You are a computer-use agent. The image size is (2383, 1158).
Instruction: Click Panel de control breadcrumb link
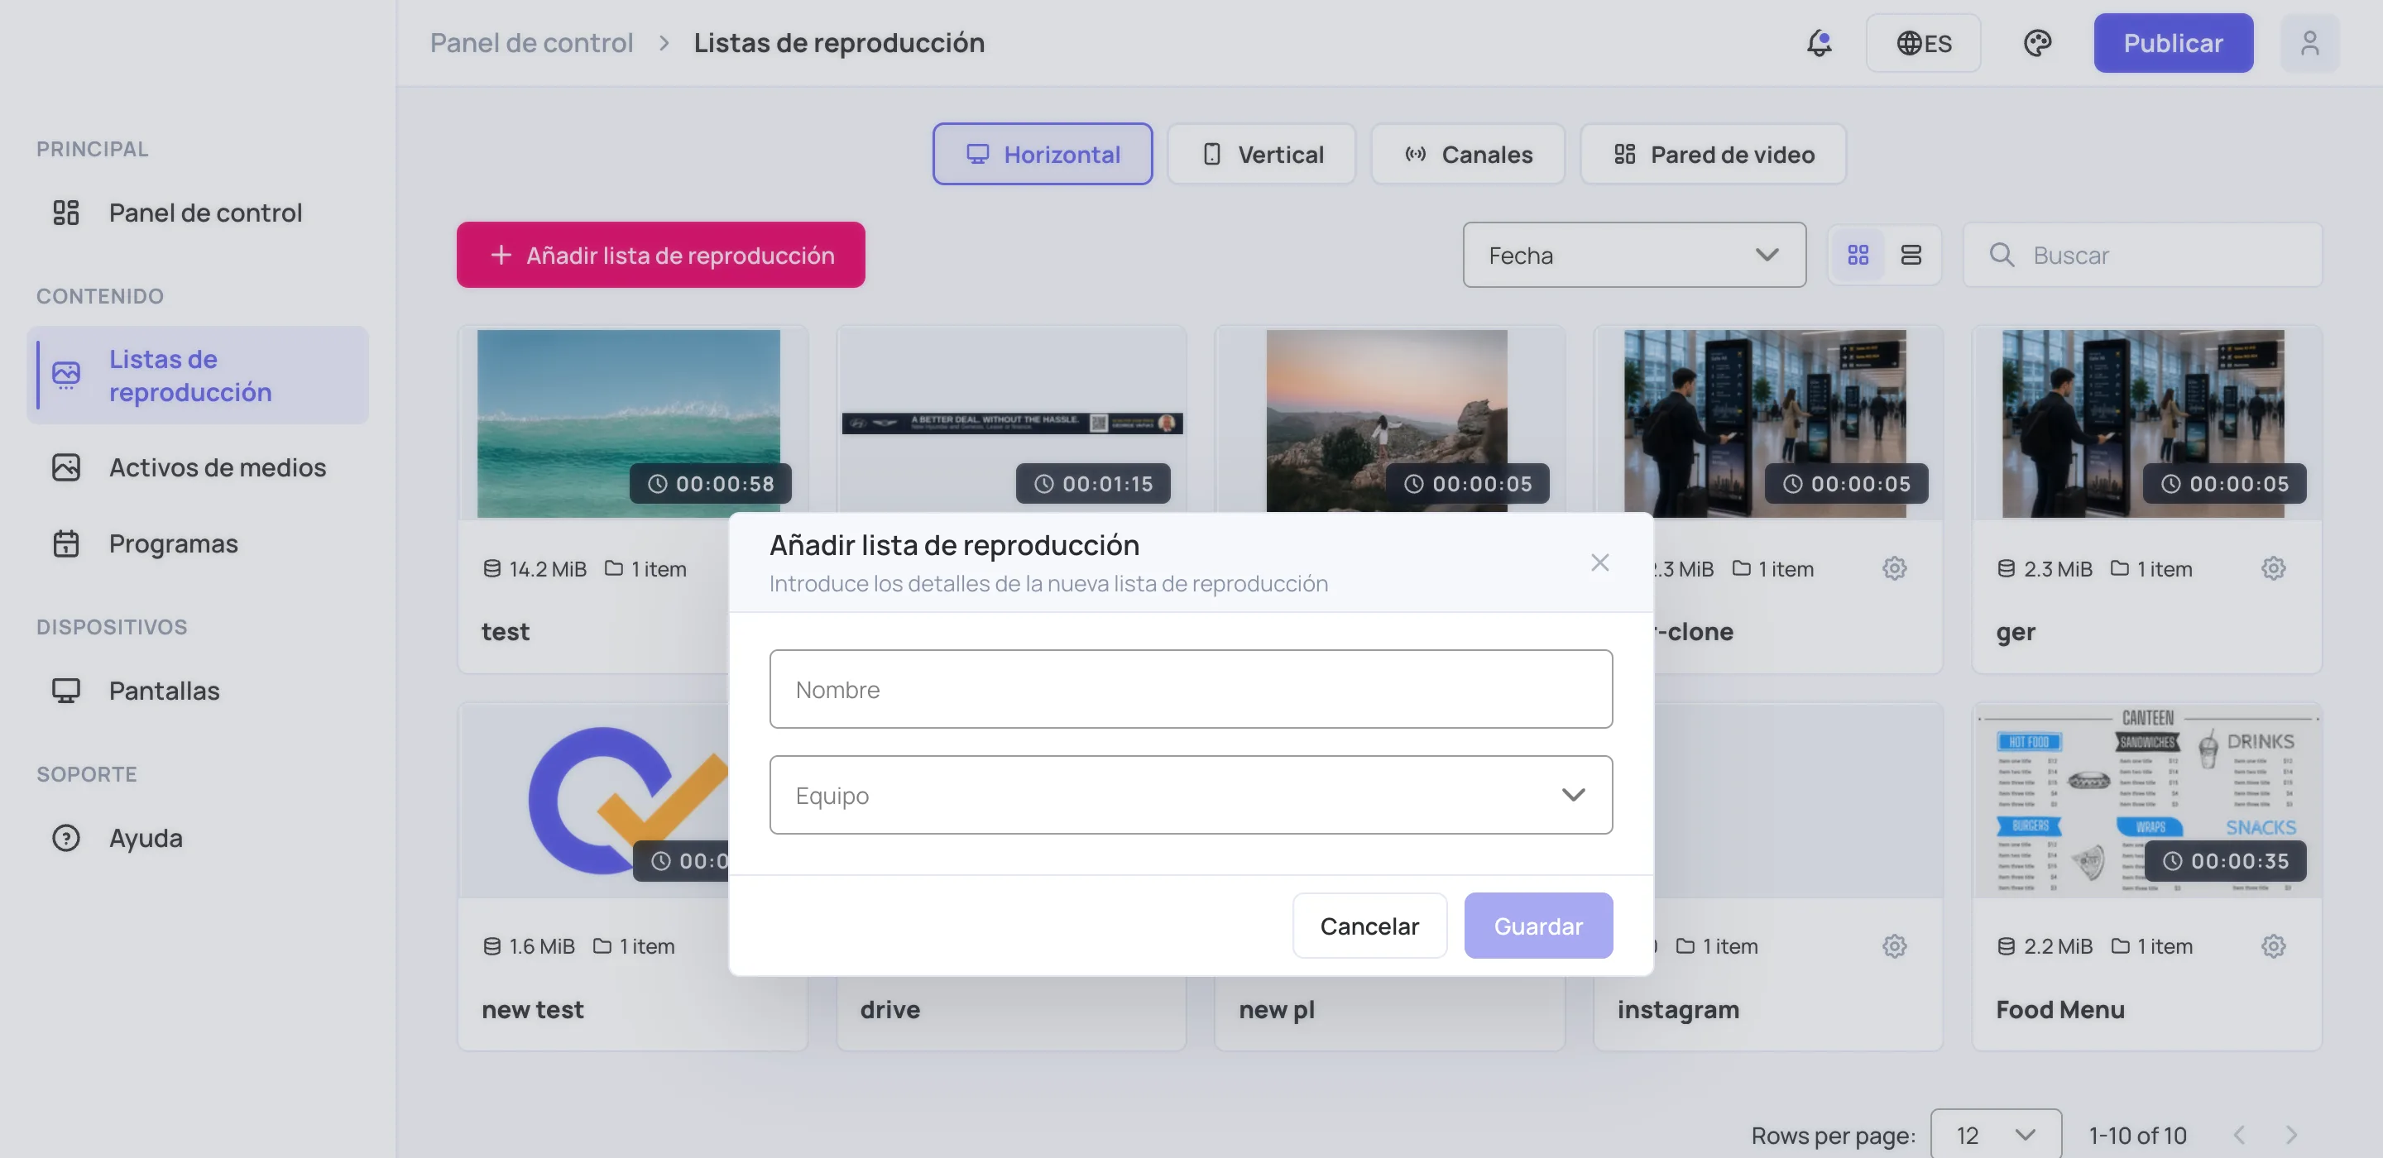(x=531, y=42)
